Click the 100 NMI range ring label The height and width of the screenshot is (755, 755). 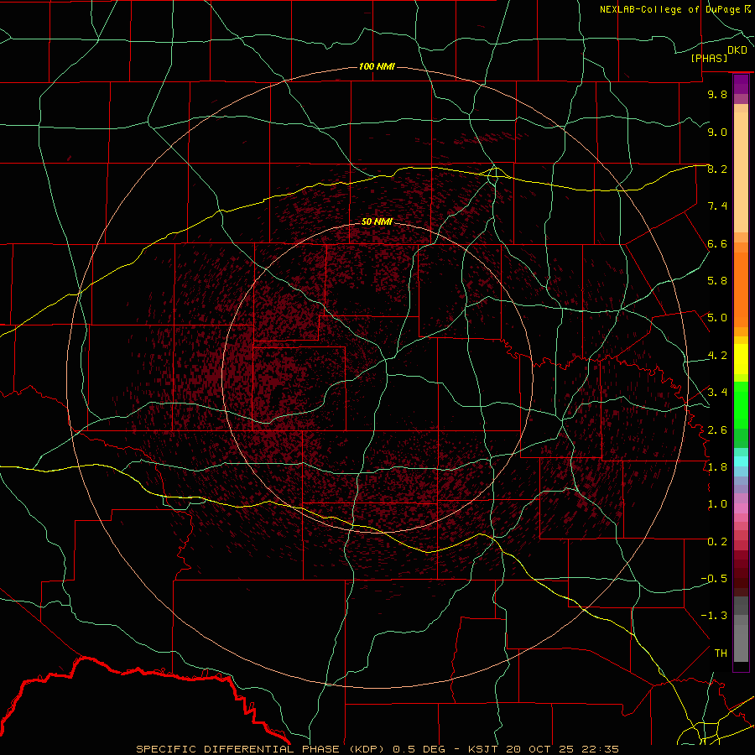(377, 66)
